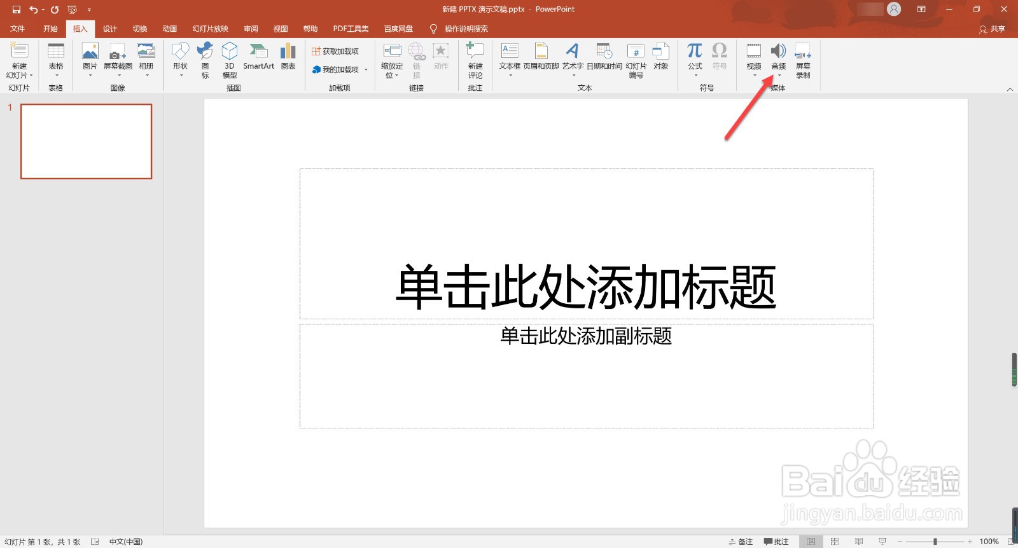The width and height of the screenshot is (1018, 548).
Task: Click subtitle placeholder 单击此处添加副标题
Action: point(586,336)
